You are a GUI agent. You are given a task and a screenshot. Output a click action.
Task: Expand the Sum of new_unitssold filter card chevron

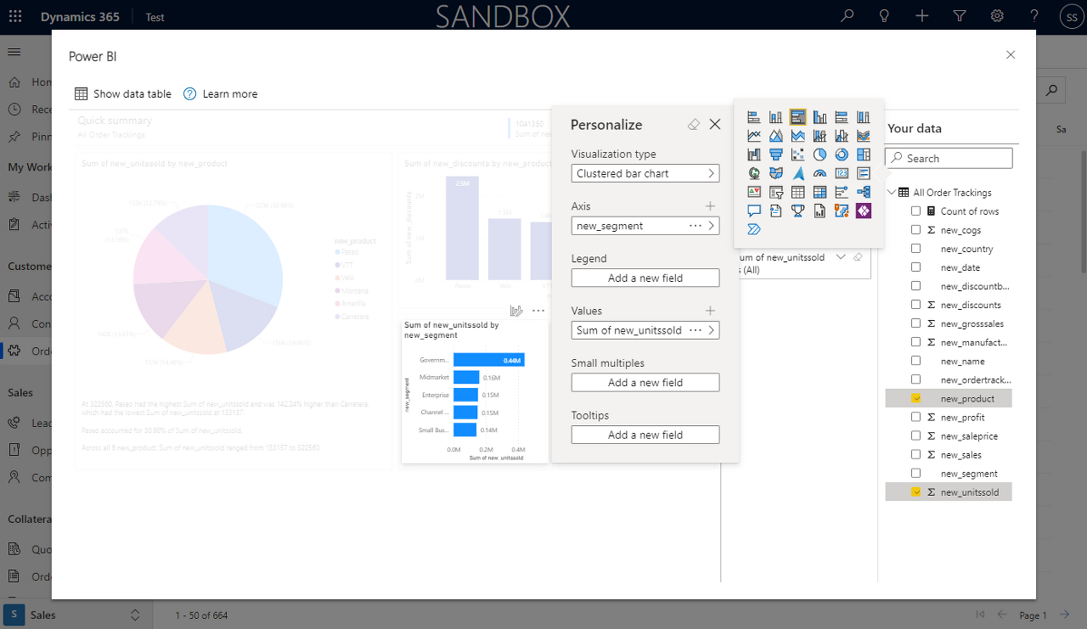pyautogui.click(x=841, y=257)
